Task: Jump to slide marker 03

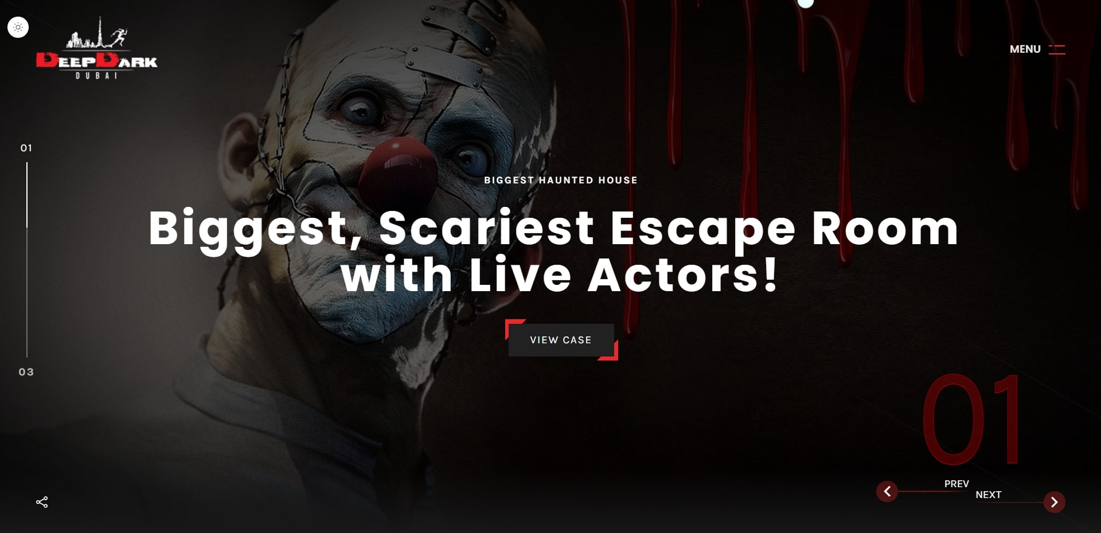Action: click(x=26, y=372)
